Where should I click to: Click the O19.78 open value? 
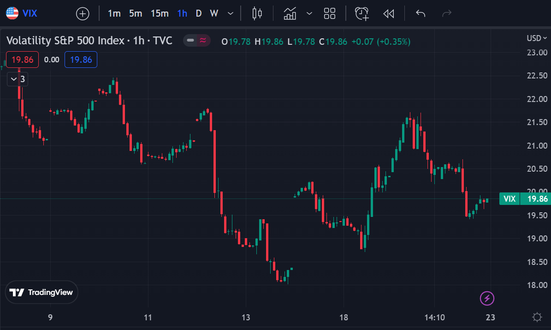236,42
